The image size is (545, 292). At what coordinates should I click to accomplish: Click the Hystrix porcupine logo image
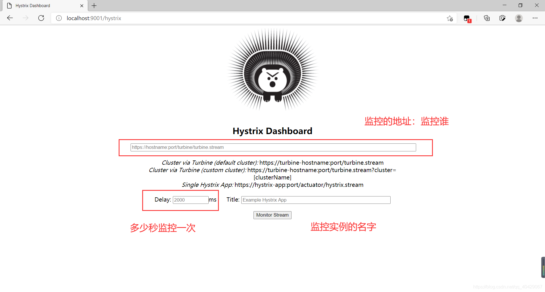[272, 69]
